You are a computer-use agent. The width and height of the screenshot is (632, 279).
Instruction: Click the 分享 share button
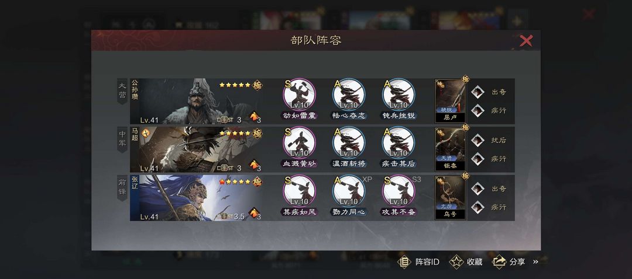click(x=509, y=261)
